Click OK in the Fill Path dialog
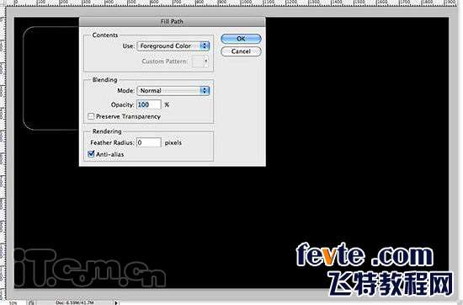The height and width of the screenshot is (305, 463). [241, 39]
